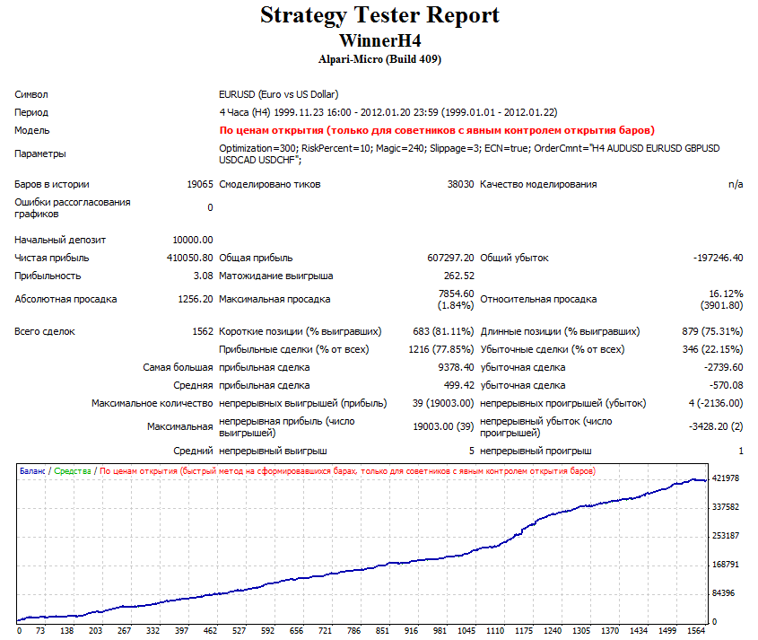The height and width of the screenshot is (640, 758).
Task: Click the maximal consecutive loss '-3428.20 (2)'
Action: click(x=716, y=426)
